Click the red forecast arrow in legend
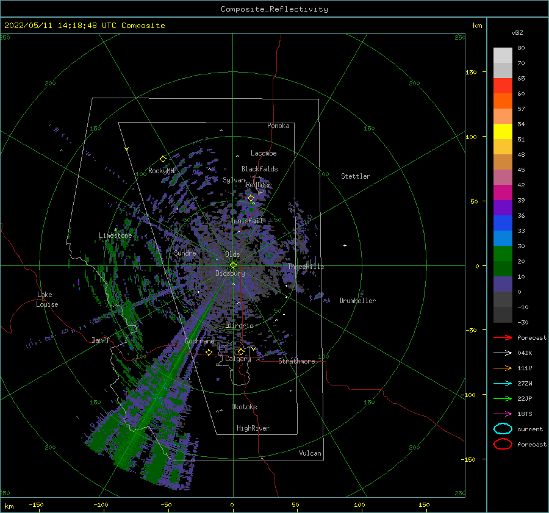The height and width of the screenshot is (513, 549). coord(503,337)
